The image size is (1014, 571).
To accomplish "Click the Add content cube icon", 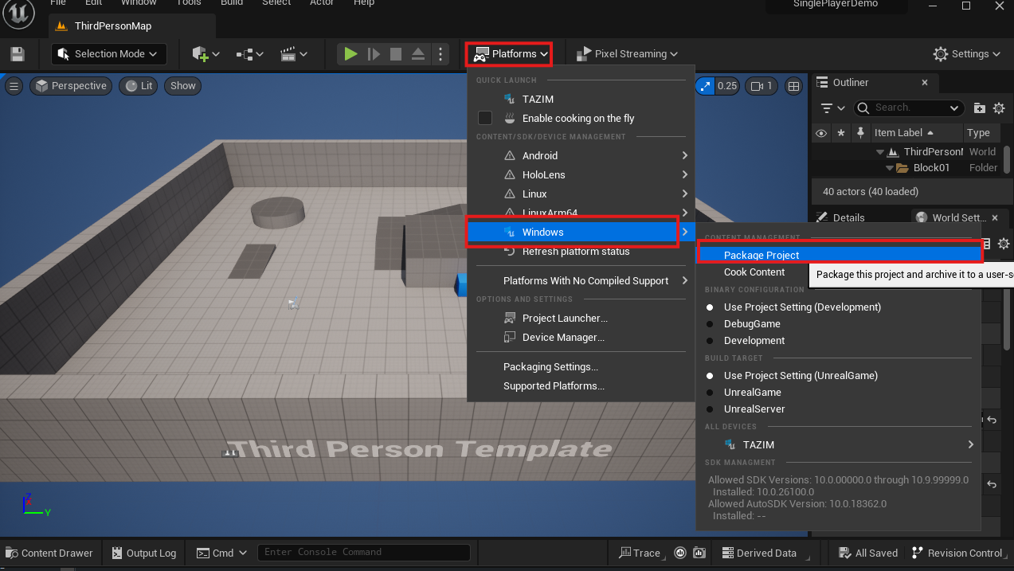I will coord(202,54).
